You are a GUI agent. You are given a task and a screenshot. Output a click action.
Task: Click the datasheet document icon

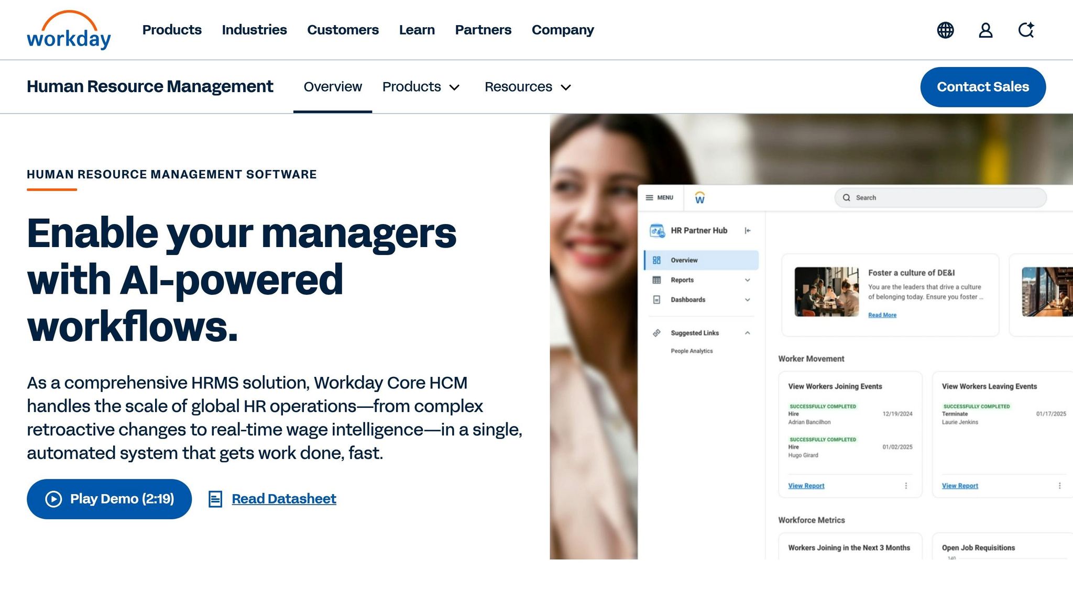[215, 499]
